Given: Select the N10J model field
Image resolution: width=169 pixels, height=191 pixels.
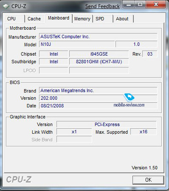Looking at the screenshot, I should (x=77, y=44).
